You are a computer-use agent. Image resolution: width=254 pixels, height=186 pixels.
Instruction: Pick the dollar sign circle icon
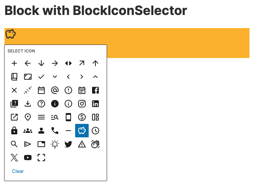(82, 117)
